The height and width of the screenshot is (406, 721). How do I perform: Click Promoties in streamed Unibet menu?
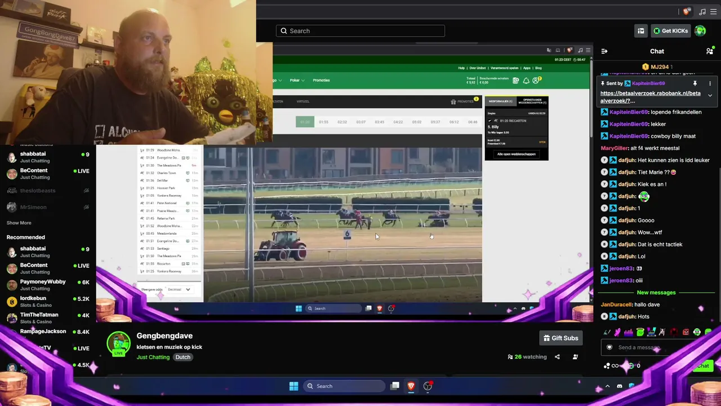click(321, 81)
